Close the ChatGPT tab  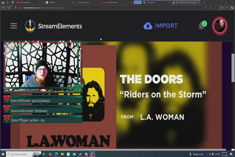point(73,2)
